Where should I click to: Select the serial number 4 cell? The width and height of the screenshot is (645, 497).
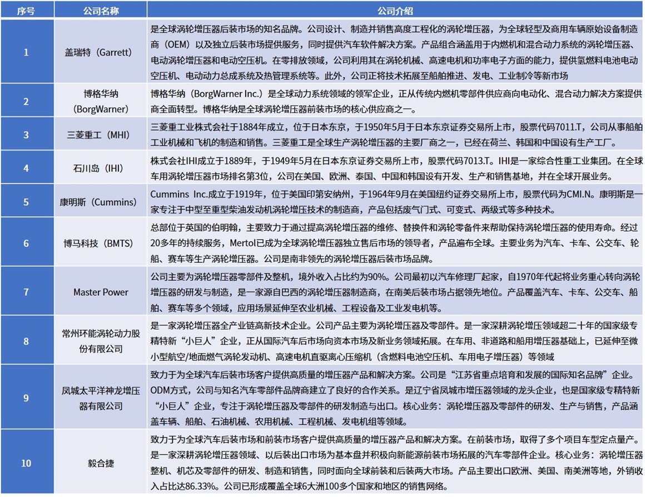click(x=27, y=167)
